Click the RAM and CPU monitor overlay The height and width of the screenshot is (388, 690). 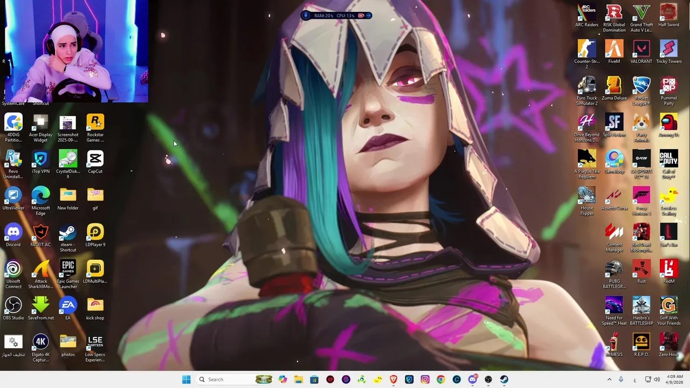pyautogui.click(x=336, y=16)
